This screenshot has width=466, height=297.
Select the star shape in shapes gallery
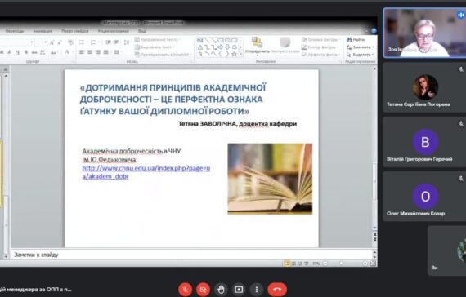click(x=234, y=54)
